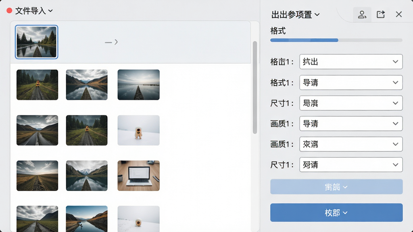413x232 pixels.
Task: Expand the 出出参项置 panel title dropdown
Action: pyautogui.click(x=296, y=14)
